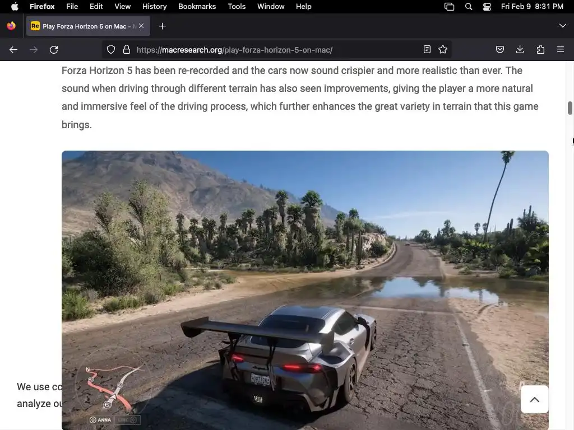Open a new tab with plus button
The height and width of the screenshot is (430, 574).
coord(162,26)
